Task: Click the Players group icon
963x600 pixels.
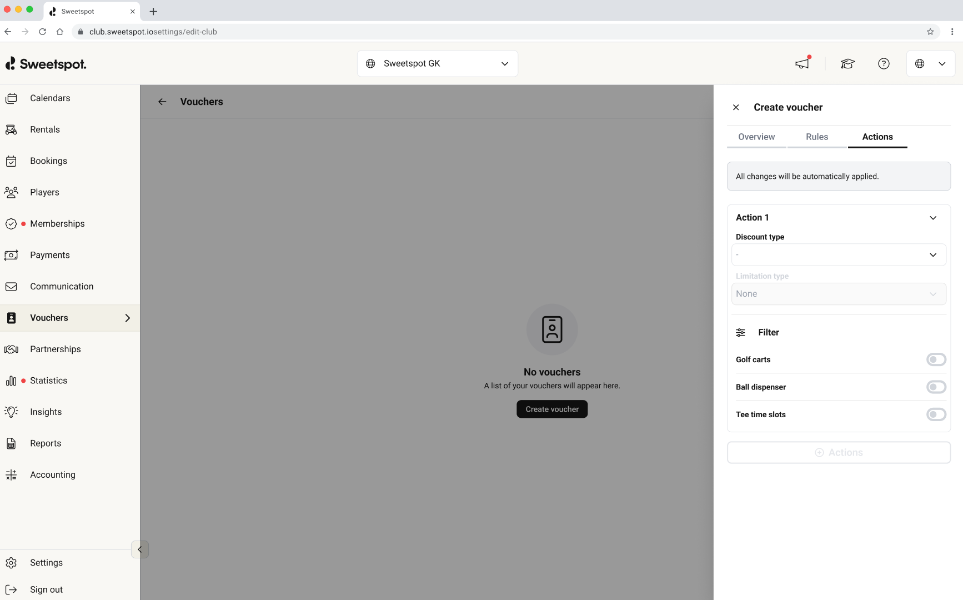Action: pos(11,192)
